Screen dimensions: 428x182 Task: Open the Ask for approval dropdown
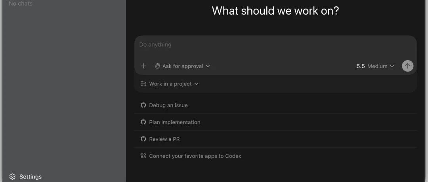182,66
